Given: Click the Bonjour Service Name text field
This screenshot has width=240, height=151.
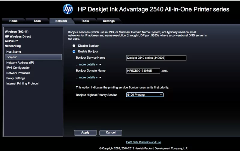Looking at the screenshot, I should (156, 58).
